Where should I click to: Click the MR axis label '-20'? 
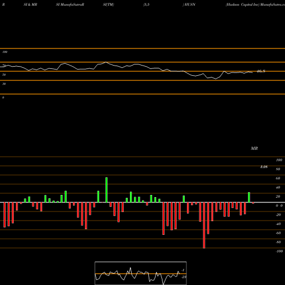[278, 215]
